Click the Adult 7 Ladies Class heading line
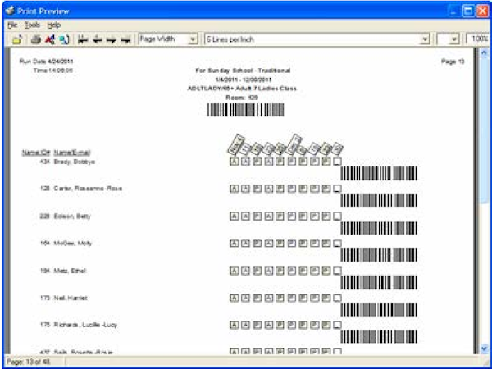492x369 pixels. coord(242,89)
